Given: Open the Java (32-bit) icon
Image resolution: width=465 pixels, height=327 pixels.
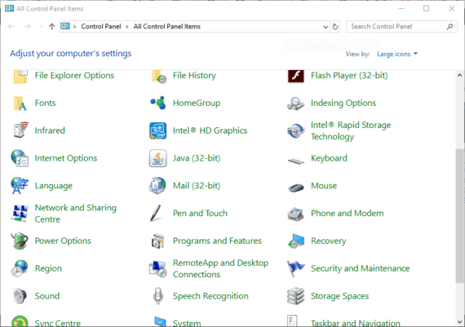Looking at the screenshot, I should [x=157, y=158].
